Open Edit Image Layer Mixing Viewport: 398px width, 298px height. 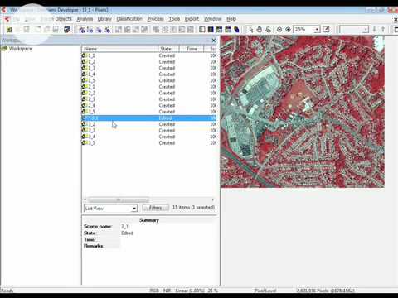pyautogui.click(x=236, y=30)
